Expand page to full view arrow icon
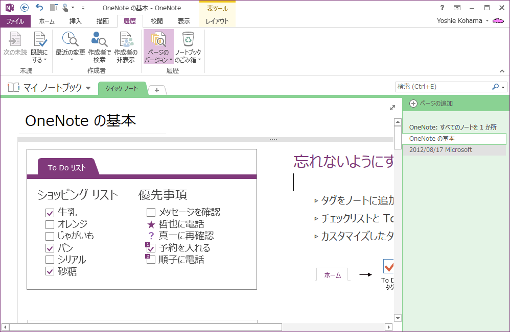The image size is (510, 332). (392, 108)
